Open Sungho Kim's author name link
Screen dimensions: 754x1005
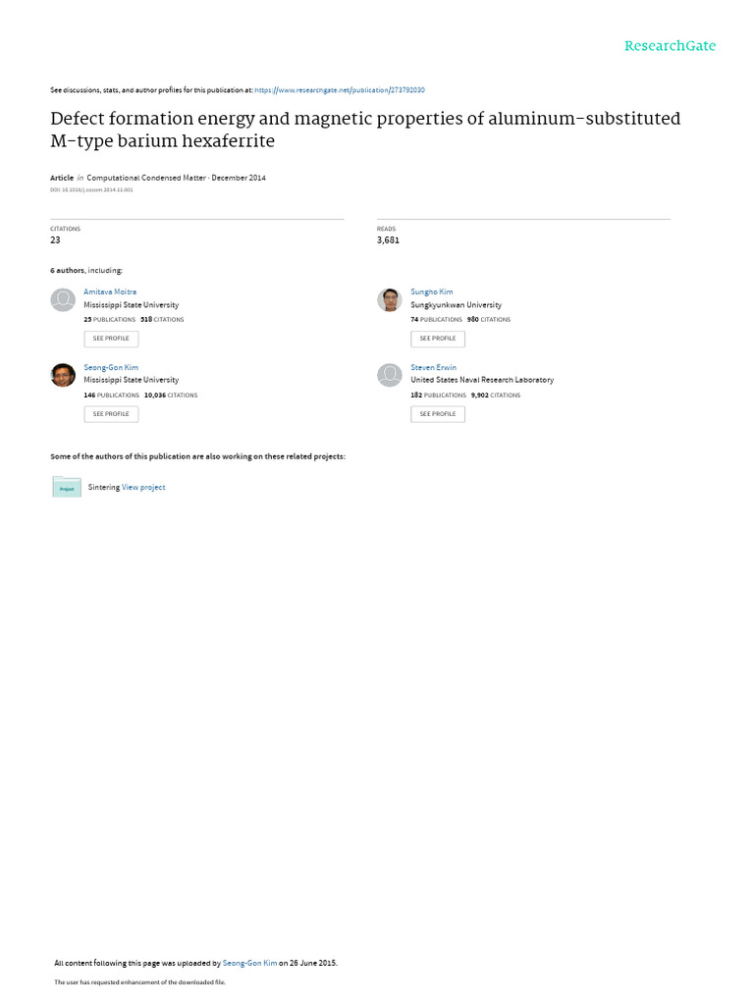[432, 291]
